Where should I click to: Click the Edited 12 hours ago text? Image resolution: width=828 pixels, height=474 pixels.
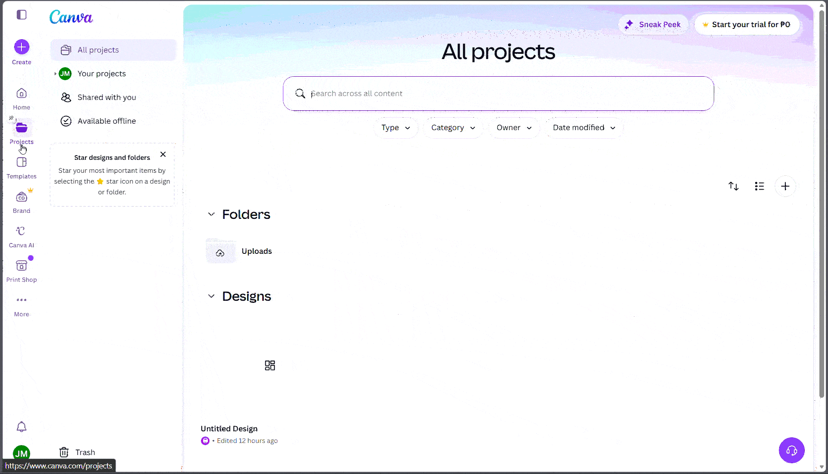(x=247, y=441)
